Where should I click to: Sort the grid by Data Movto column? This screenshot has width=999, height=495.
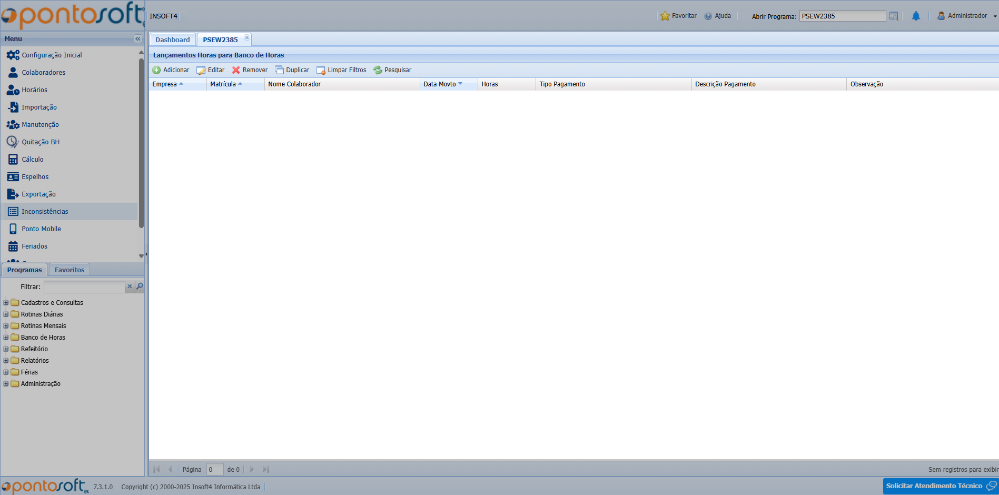click(440, 84)
